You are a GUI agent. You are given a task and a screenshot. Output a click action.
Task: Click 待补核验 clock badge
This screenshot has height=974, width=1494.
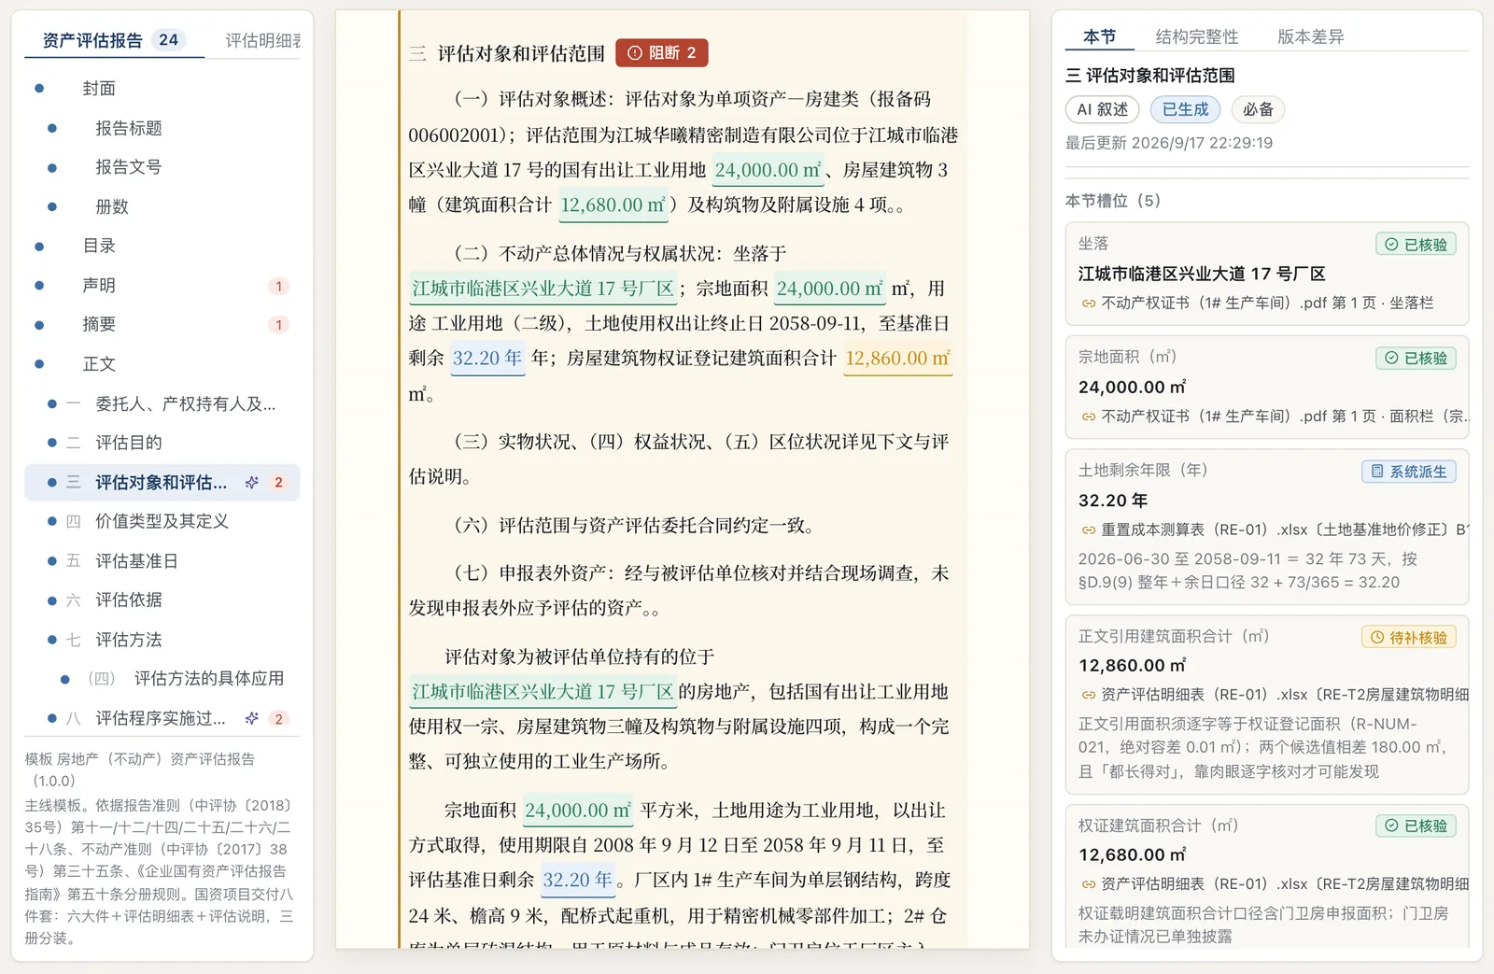tap(1408, 638)
